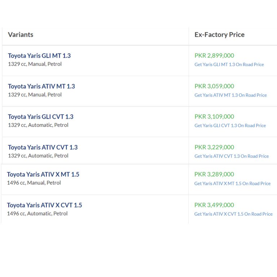Viewport: 277px width, 277px height.
Task: Click the PKR 3,109,000 price
Action: pos(214,116)
